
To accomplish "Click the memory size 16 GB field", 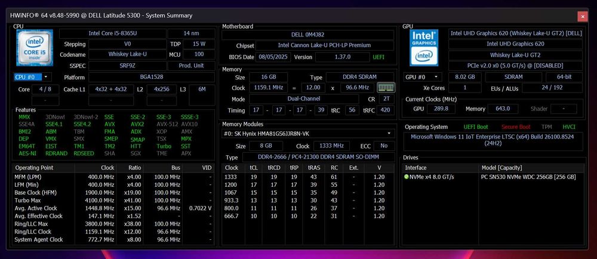I will point(269,77).
